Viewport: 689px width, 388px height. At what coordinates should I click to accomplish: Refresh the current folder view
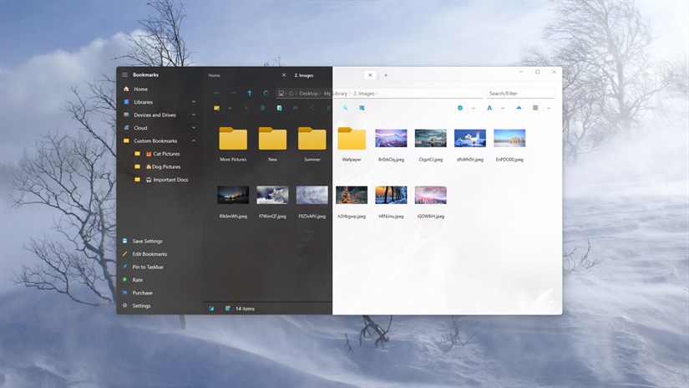(x=266, y=94)
